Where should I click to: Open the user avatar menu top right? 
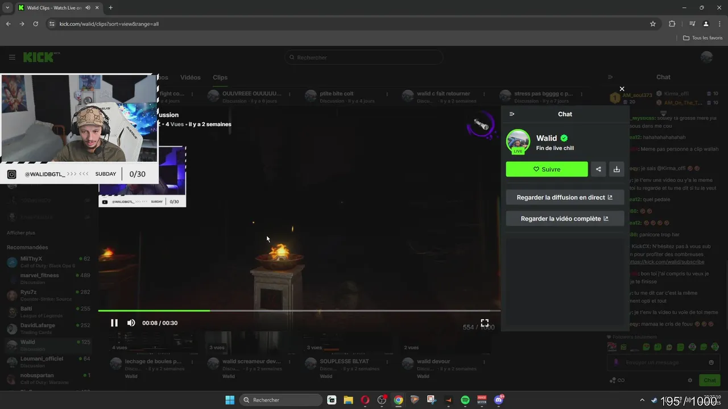[707, 57]
